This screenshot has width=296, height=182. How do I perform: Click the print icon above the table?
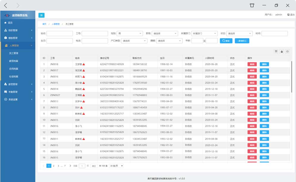[x=287, y=51]
